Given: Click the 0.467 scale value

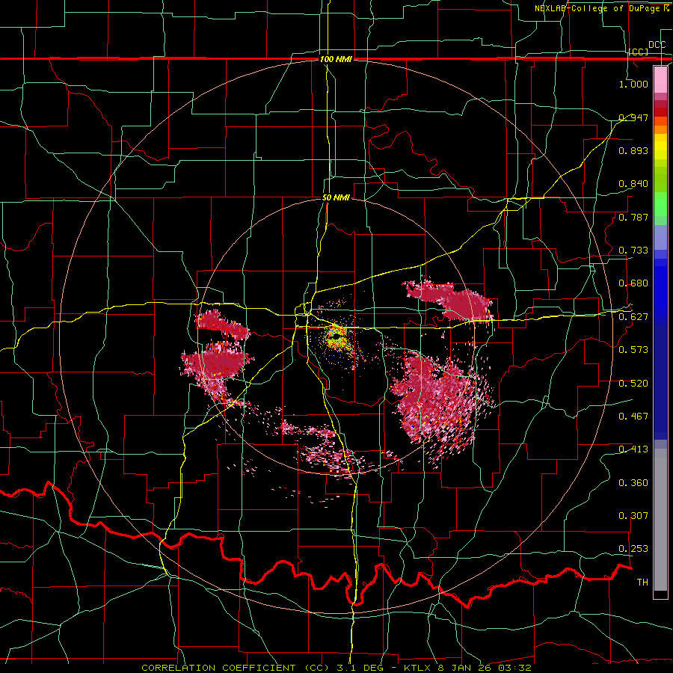Looking at the screenshot, I should click(x=633, y=417).
